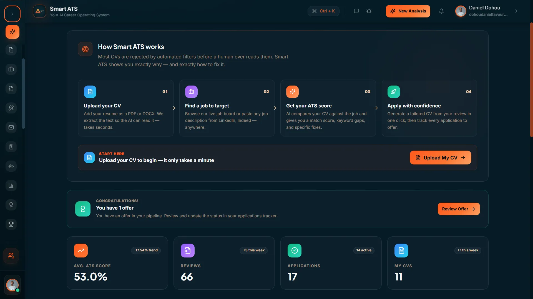Open the document icon in sidebar
Image resolution: width=533 pixels, height=299 pixels.
[11, 50]
